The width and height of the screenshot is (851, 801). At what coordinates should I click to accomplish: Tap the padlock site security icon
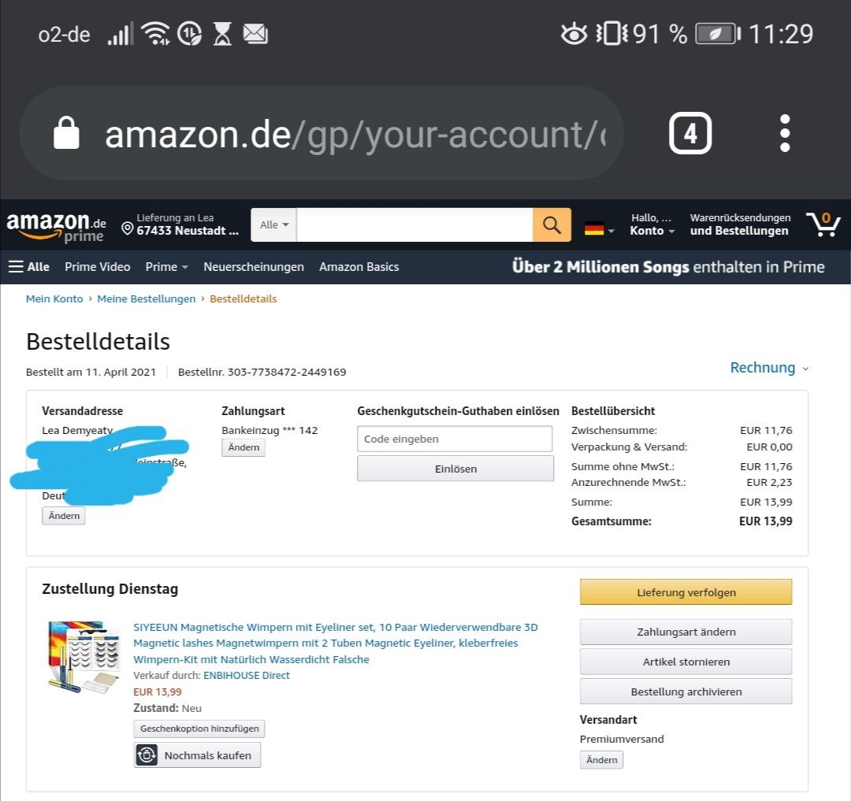pyautogui.click(x=66, y=133)
